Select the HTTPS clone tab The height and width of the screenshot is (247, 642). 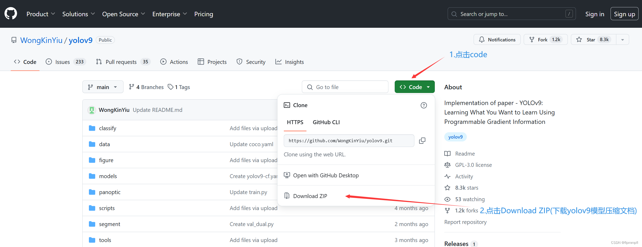[x=295, y=122]
